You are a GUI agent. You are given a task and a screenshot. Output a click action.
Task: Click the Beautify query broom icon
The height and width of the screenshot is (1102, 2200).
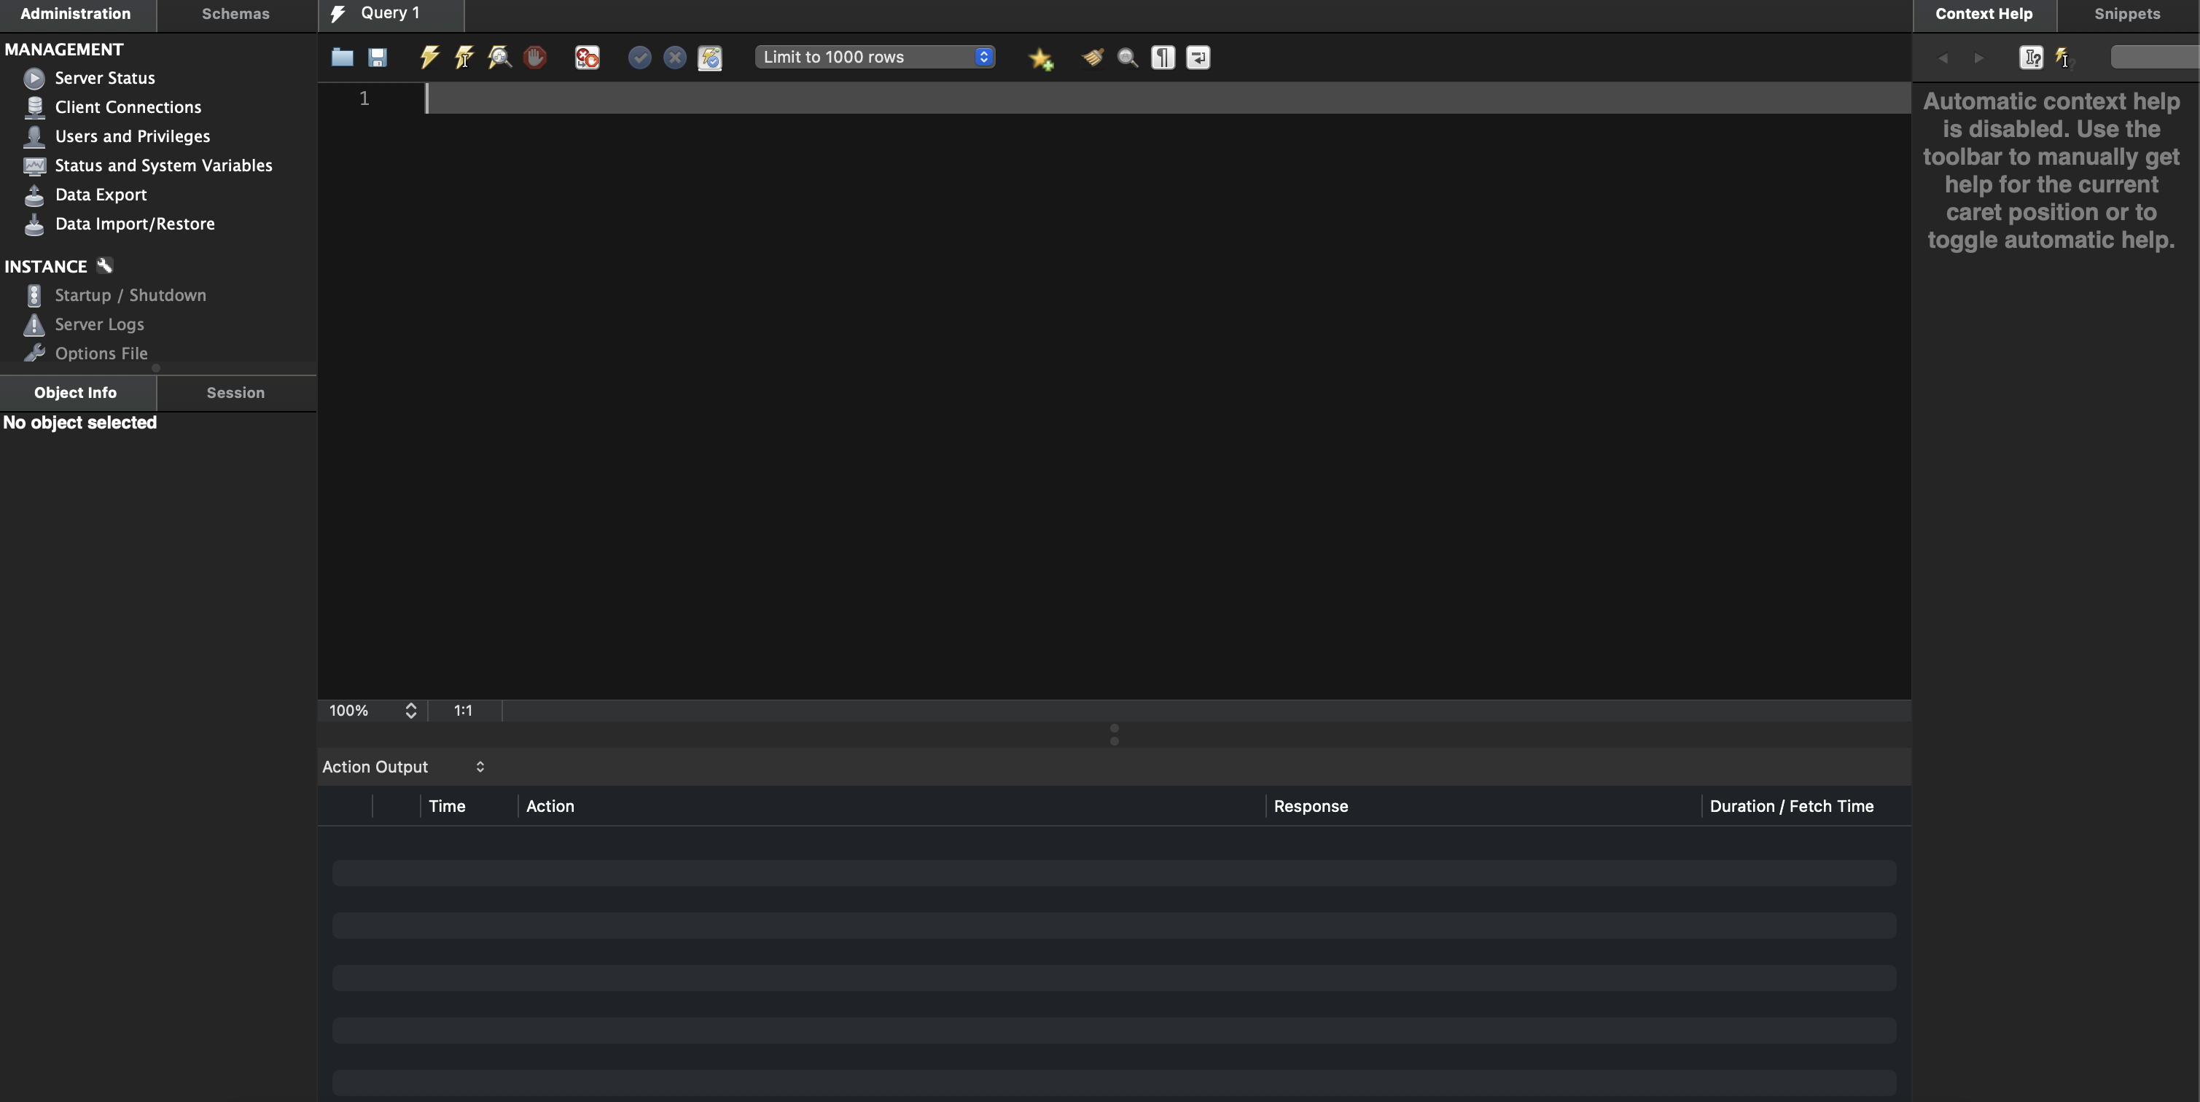click(1092, 57)
